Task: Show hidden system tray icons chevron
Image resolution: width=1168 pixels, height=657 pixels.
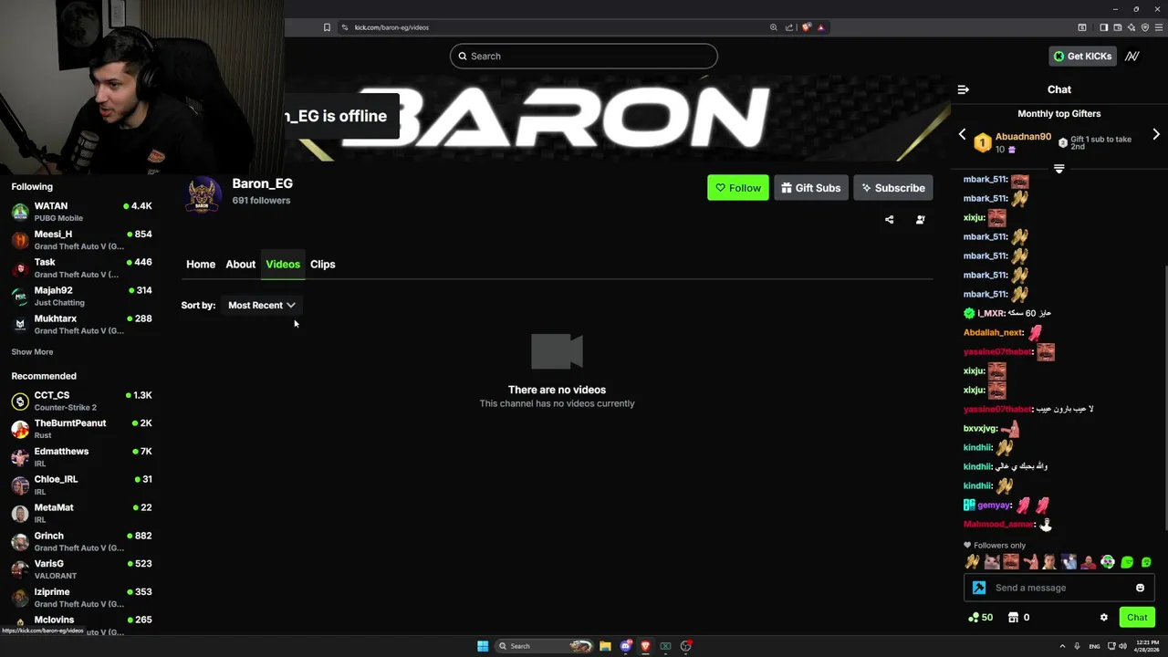Action: pyautogui.click(x=1062, y=646)
